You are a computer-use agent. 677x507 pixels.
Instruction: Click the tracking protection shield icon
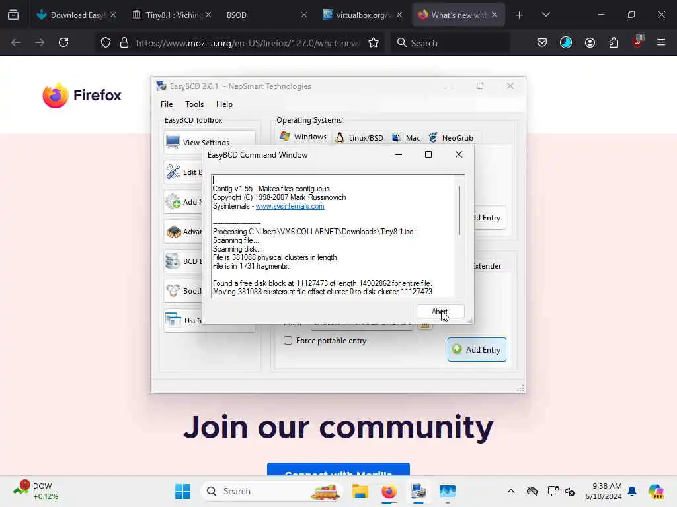point(106,42)
